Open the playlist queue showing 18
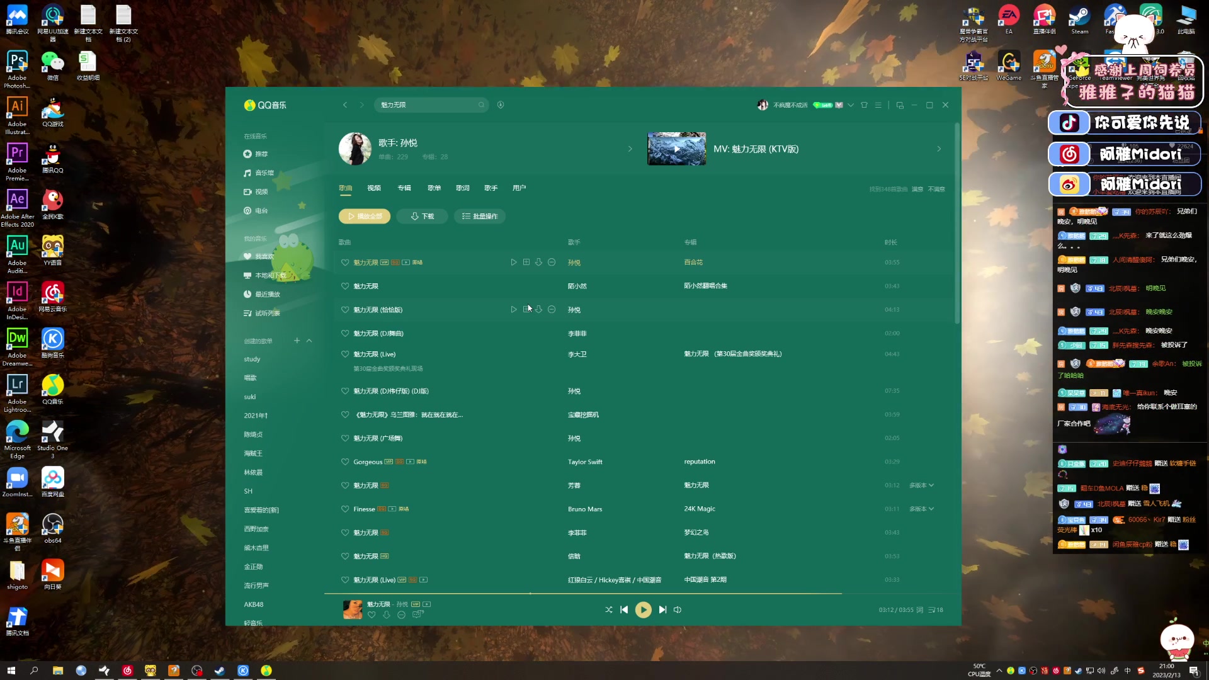Screen dimensions: 1209x680 (x=936, y=609)
